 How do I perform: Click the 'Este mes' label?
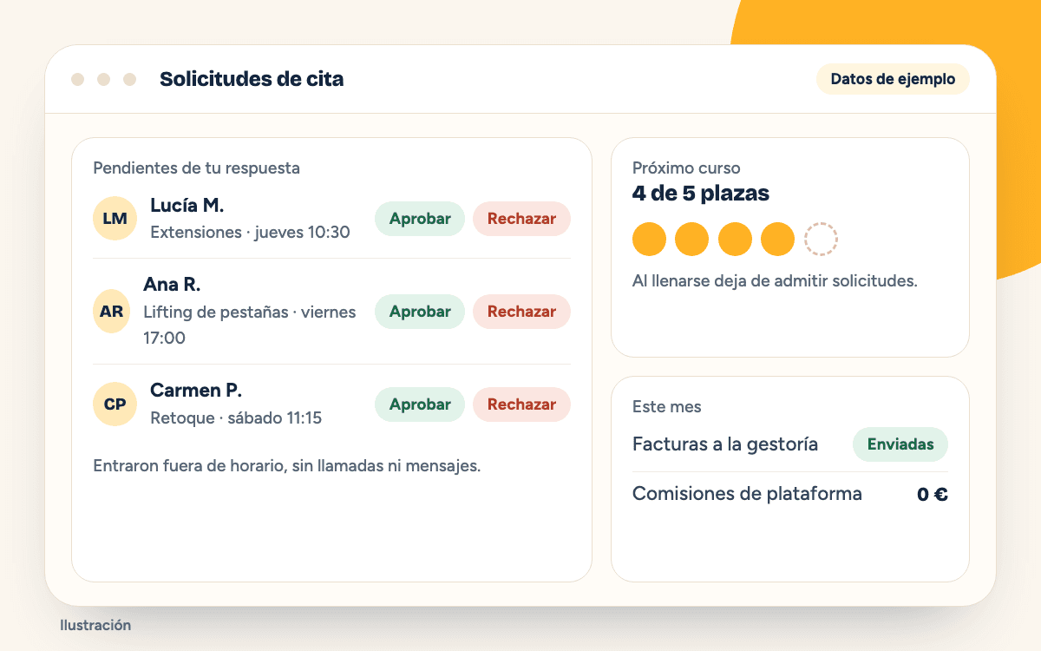667,407
